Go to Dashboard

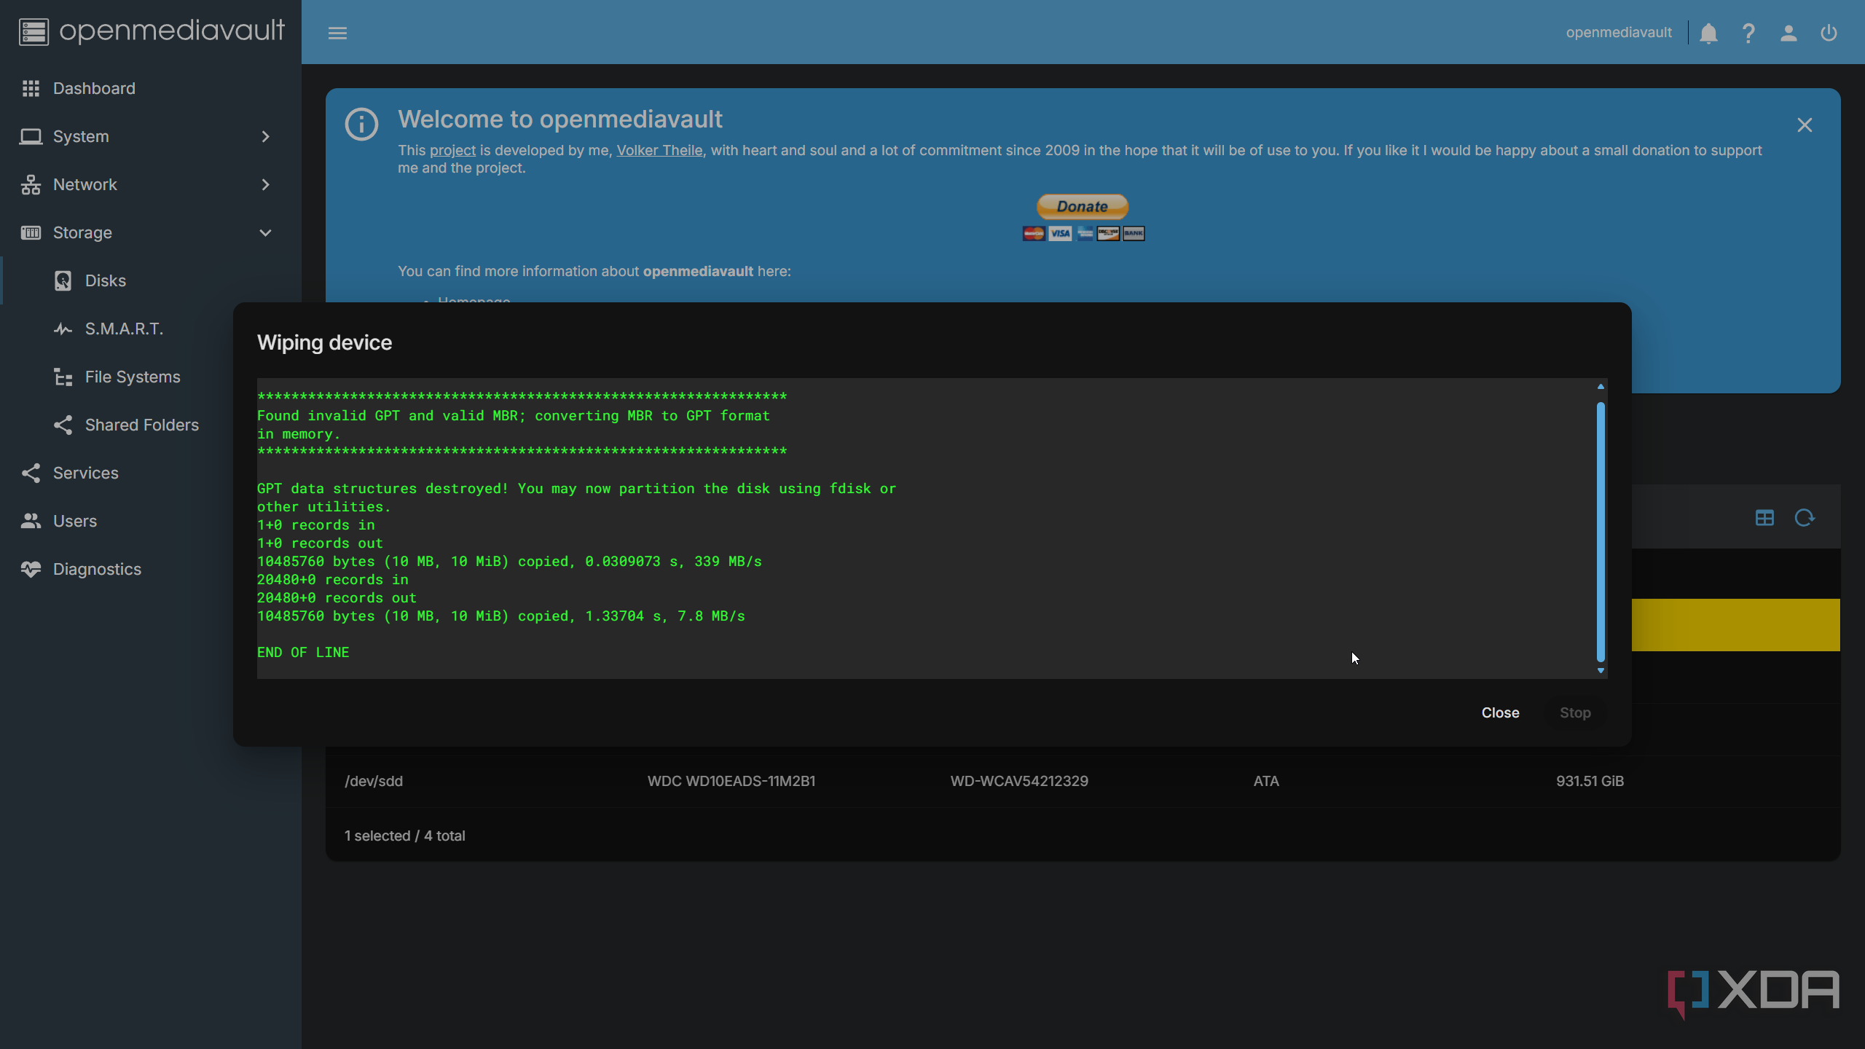click(x=151, y=88)
